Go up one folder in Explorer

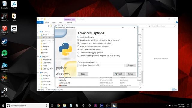[x=49, y=26]
